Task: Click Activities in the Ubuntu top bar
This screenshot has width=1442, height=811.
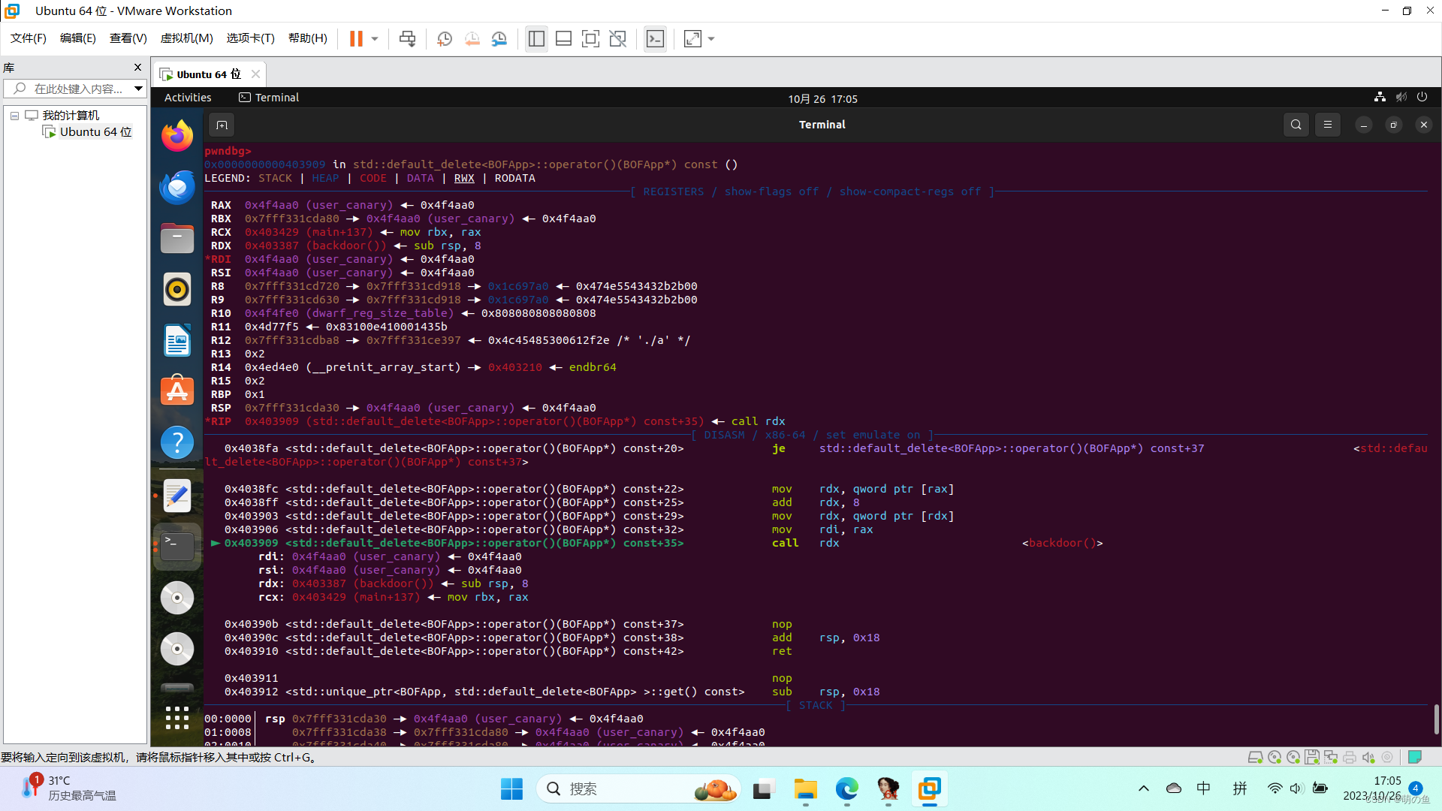Action: [x=187, y=97]
